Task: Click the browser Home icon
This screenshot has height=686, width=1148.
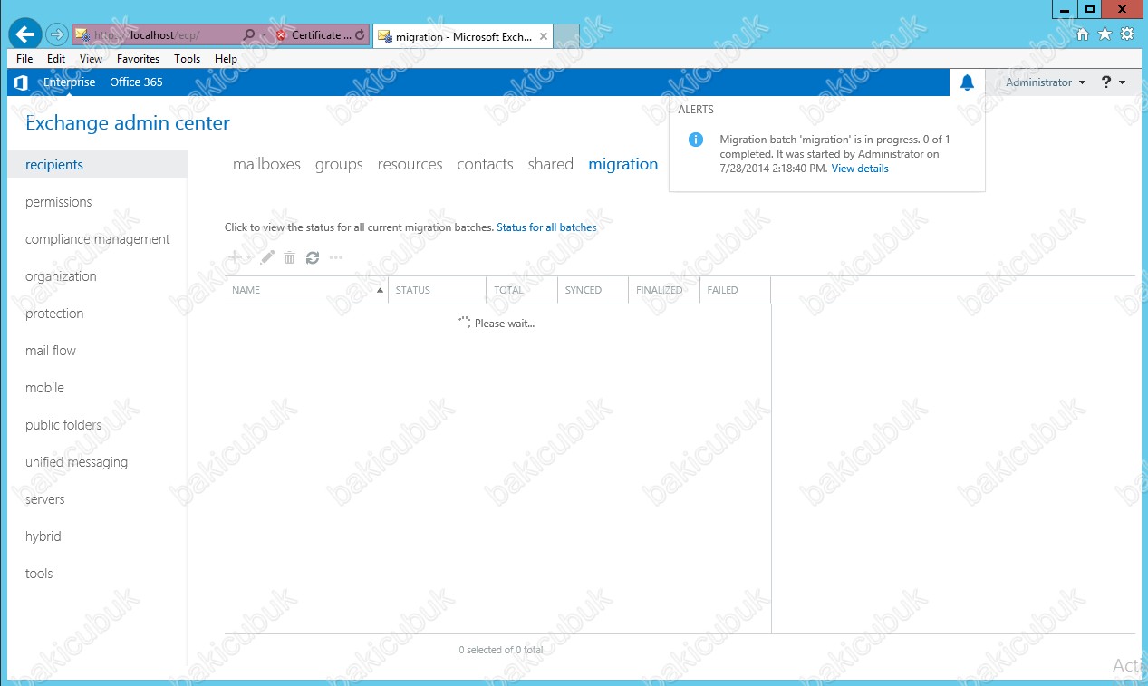Action: 1082,34
